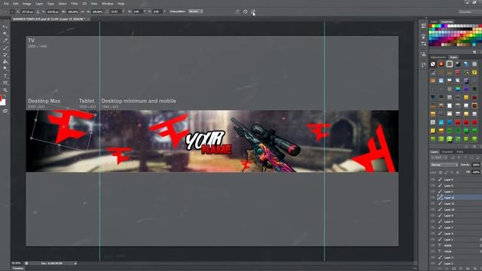
Task: Select the Zoom tool
Action: 5,90
